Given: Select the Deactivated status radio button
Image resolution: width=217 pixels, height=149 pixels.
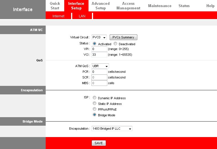Looking at the screenshot, I should (115, 44).
